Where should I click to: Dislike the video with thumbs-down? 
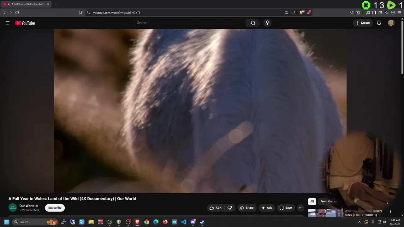(x=230, y=208)
